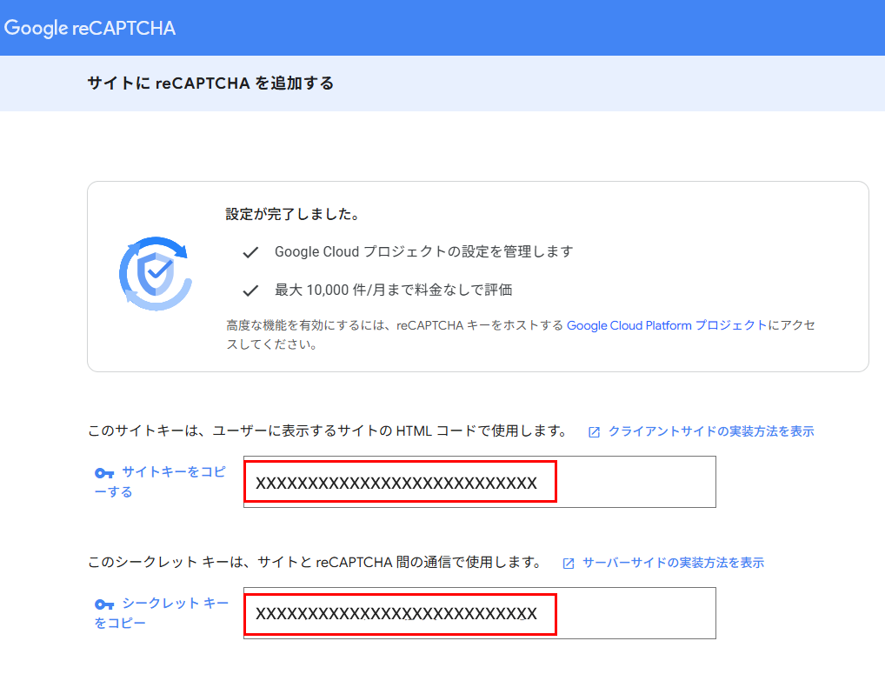The image size is (885, 681).
Task: Select the site key value field
Action: point(479,483)
